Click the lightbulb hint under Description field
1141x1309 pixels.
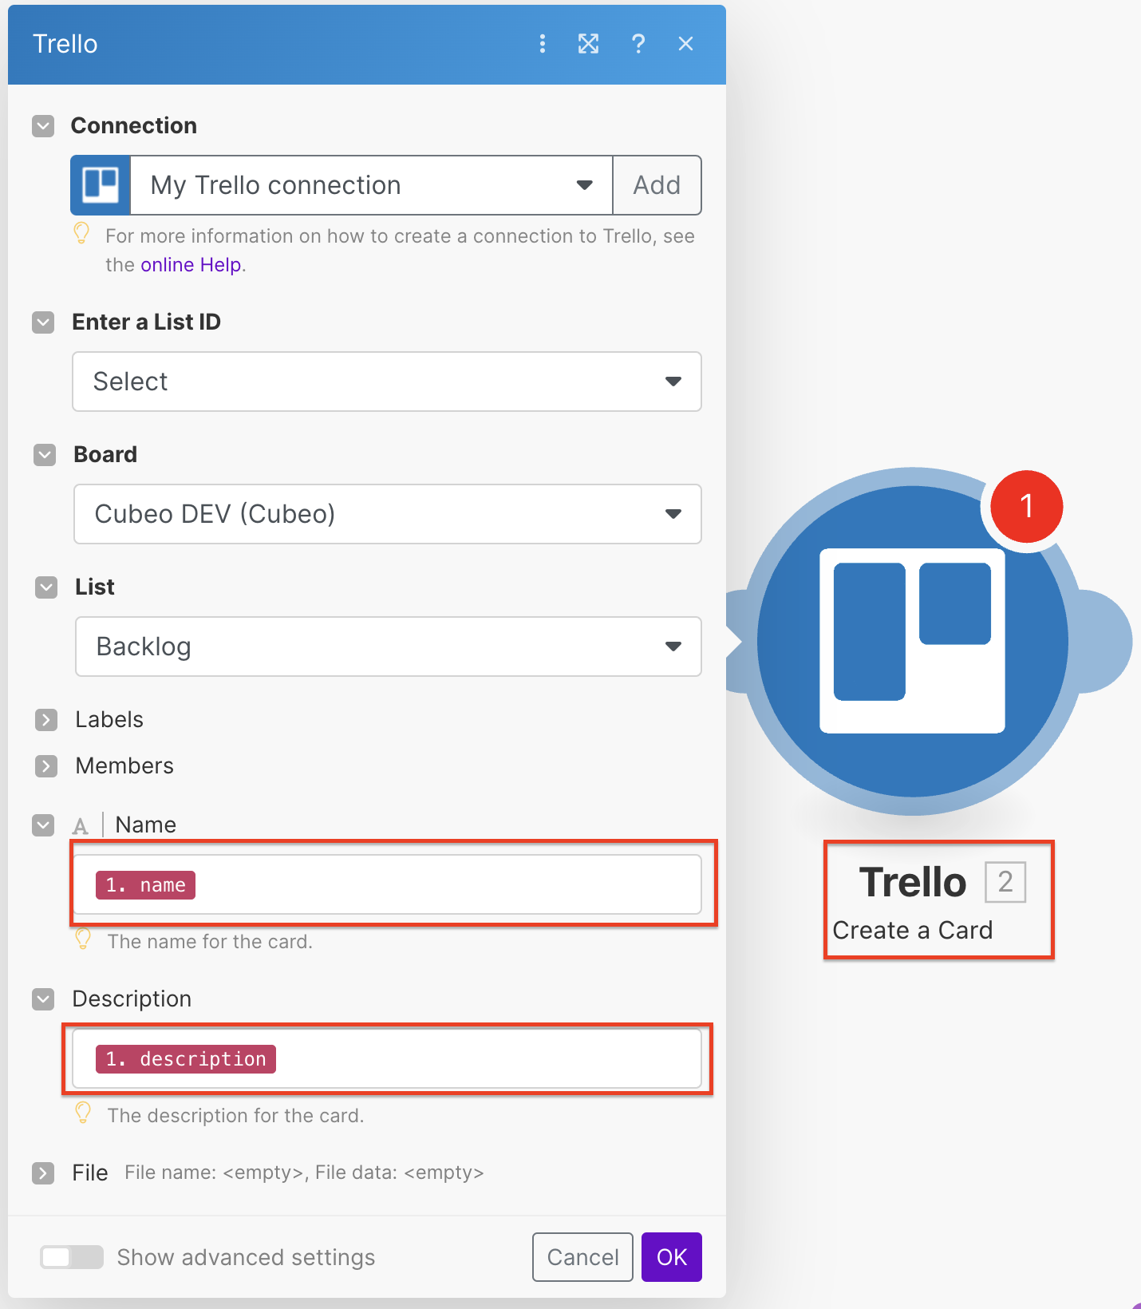tap(83, 1113)
